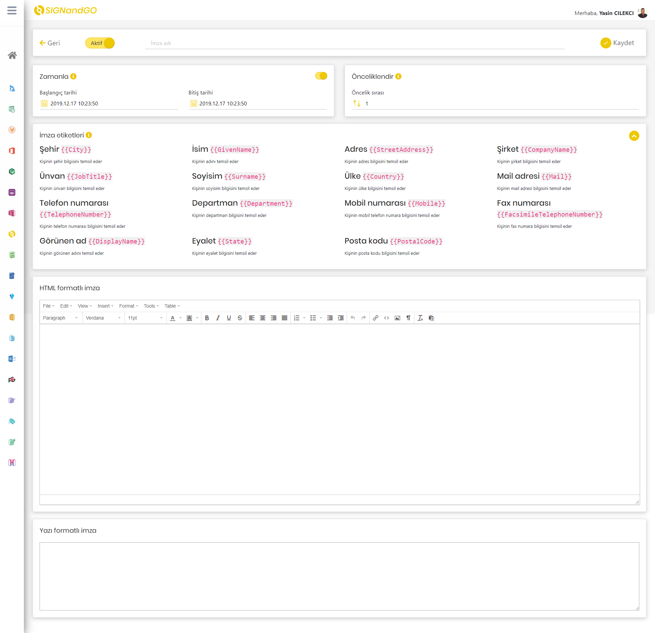Click the Geri back link
655x633 pixels.
(x=49, y=43)
